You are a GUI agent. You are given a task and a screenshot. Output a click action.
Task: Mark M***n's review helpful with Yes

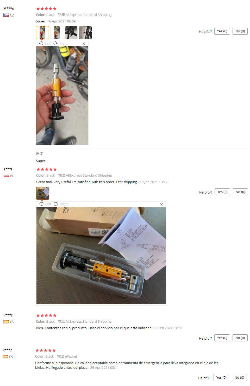pyautogui.click(x=222, y=31)
